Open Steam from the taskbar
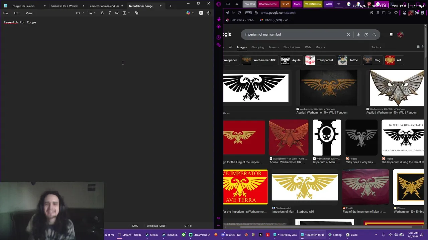 pos(152,235)
